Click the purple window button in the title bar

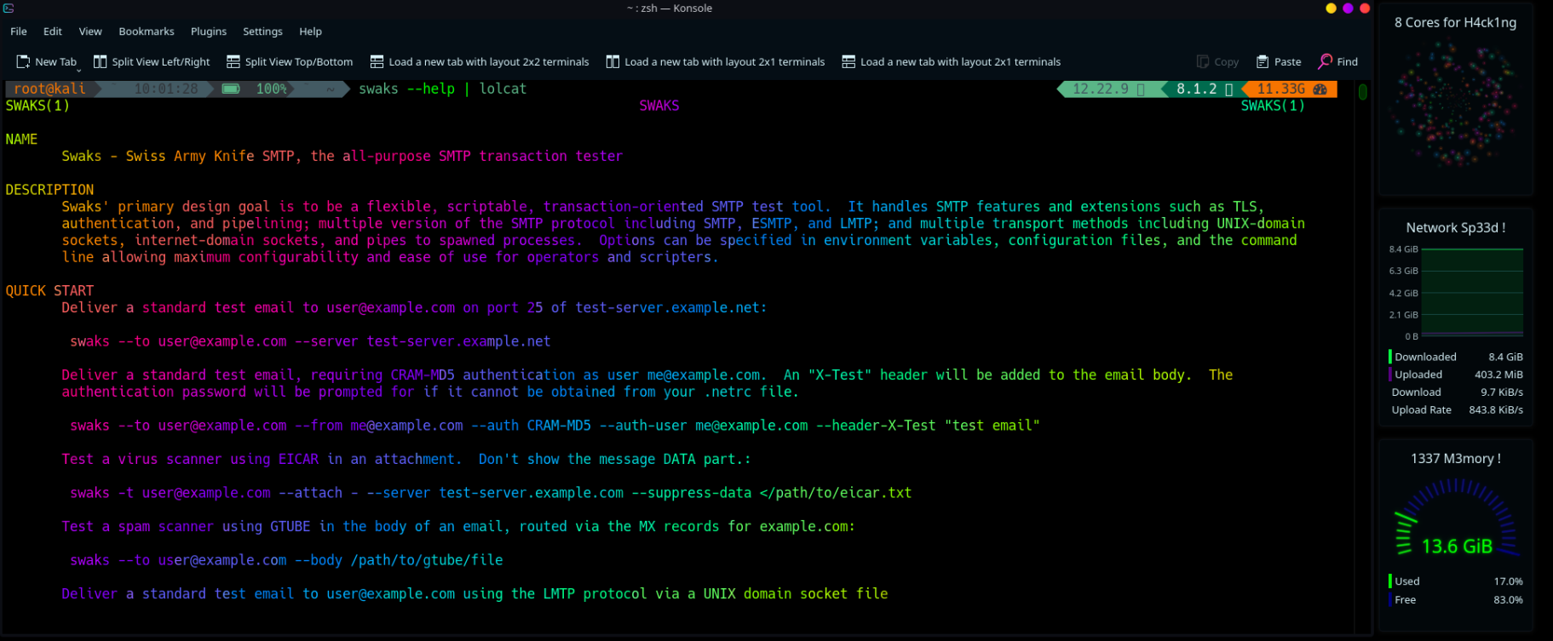point(1348,9)
